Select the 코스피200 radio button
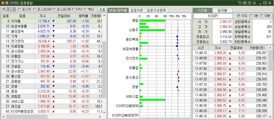274x120 pixels. pos(35,9)
